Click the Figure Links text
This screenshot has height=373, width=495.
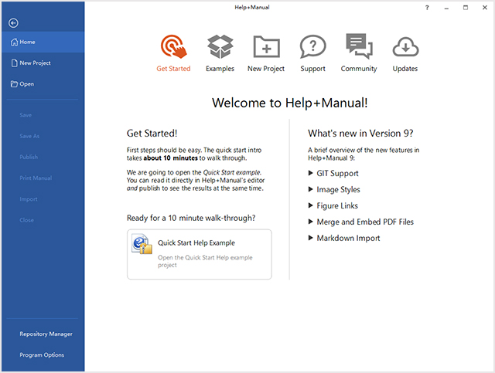(337, 205)
